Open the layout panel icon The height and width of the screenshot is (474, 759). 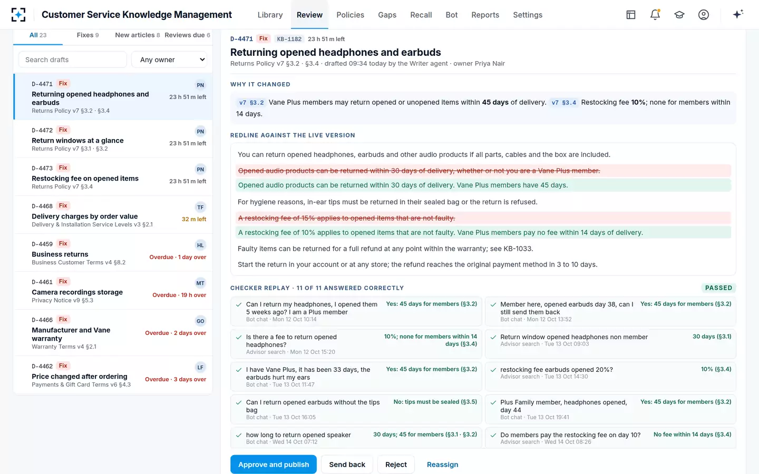(x=631, y=15)
